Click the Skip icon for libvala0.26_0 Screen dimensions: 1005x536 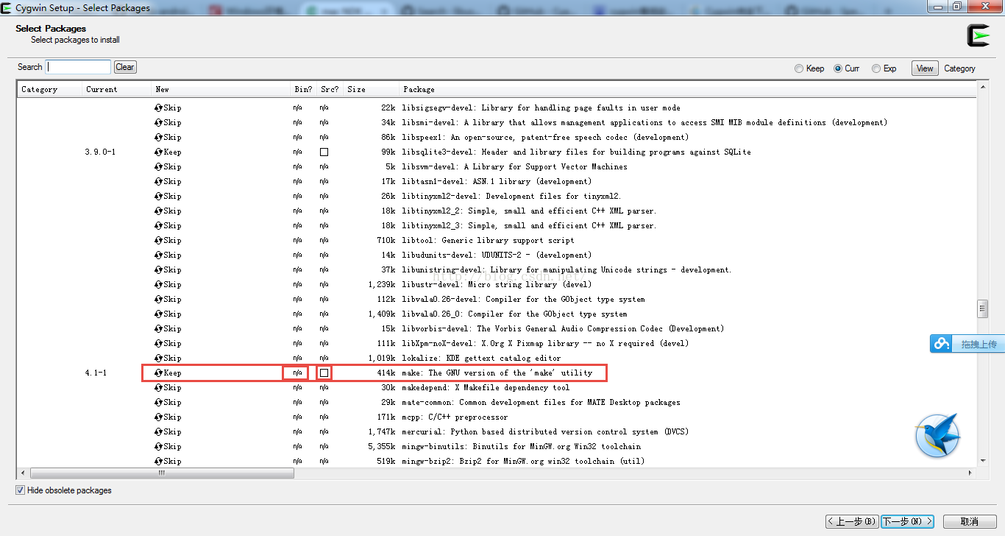coord(158,314)
